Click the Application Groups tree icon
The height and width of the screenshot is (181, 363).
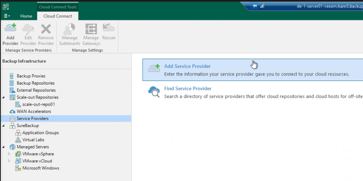(x=18, y=133)
